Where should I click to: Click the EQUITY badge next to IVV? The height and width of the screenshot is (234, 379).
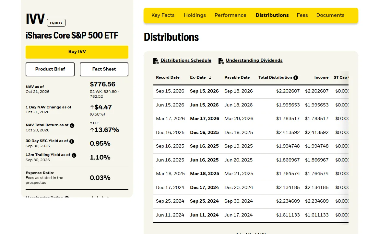(x=56, y=23)
